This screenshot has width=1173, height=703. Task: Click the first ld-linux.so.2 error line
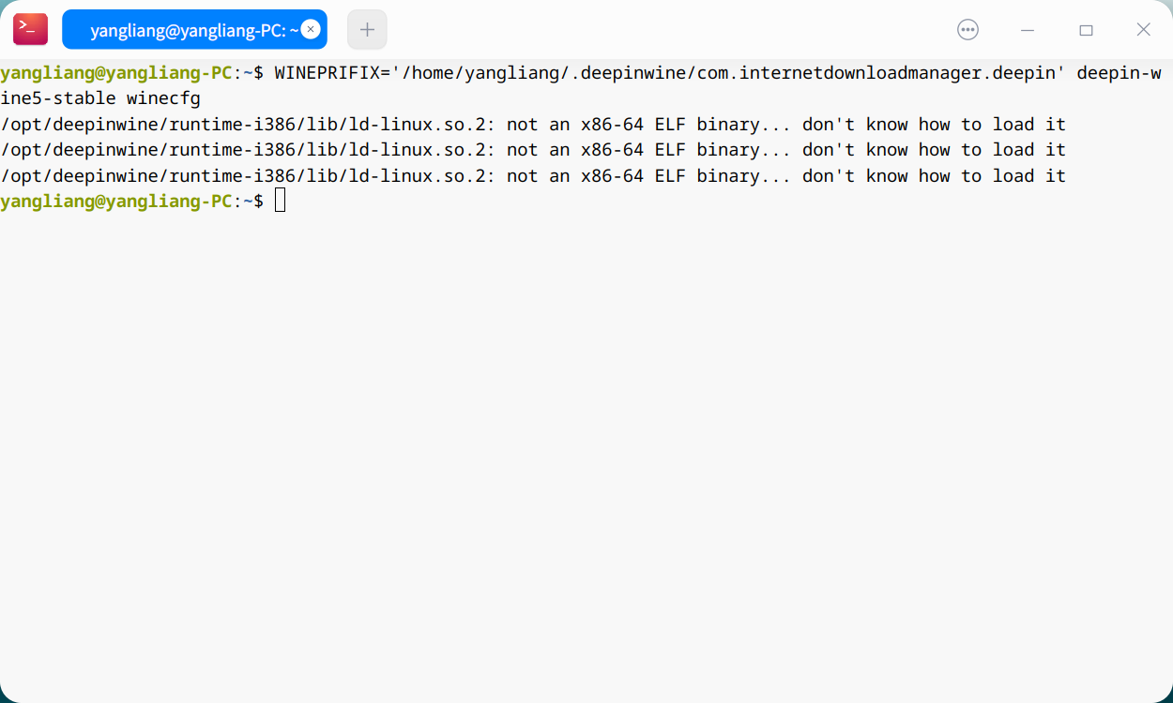pyautogui.click(x=533, y=125)
